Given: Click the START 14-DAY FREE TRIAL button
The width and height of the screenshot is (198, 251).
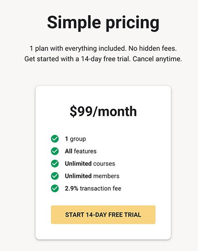Looking at the screenshot, I should (103, 215).
